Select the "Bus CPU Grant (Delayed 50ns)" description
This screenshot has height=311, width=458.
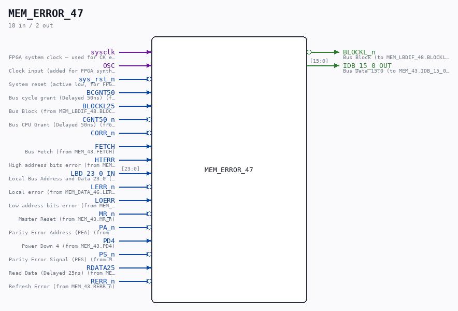click(62, 124)
